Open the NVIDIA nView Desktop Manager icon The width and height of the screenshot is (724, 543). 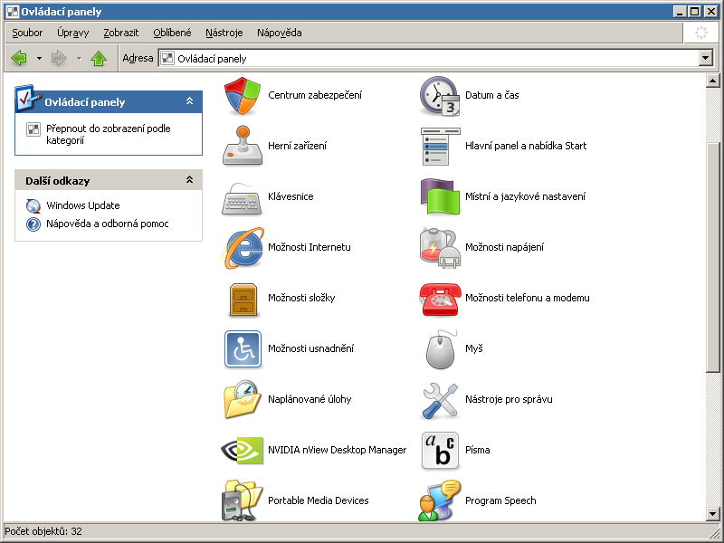click(243, 450)
